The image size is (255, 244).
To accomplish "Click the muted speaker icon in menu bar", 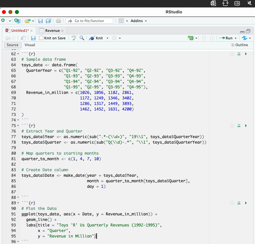I will point(249,3).
